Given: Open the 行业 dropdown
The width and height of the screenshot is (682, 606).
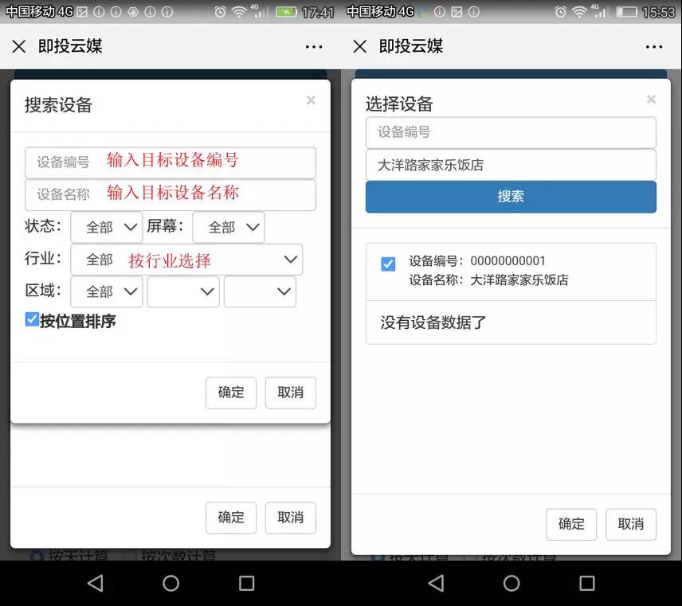Looking at the screenshot, I should pyautogui.click(x=186, y=260).
